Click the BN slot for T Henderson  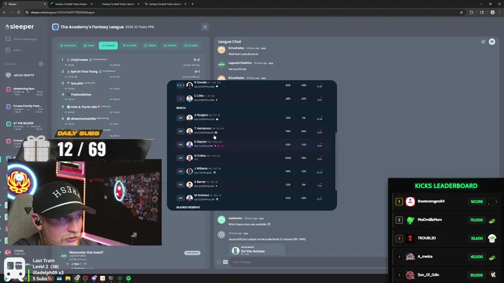[x=181, y=131]
